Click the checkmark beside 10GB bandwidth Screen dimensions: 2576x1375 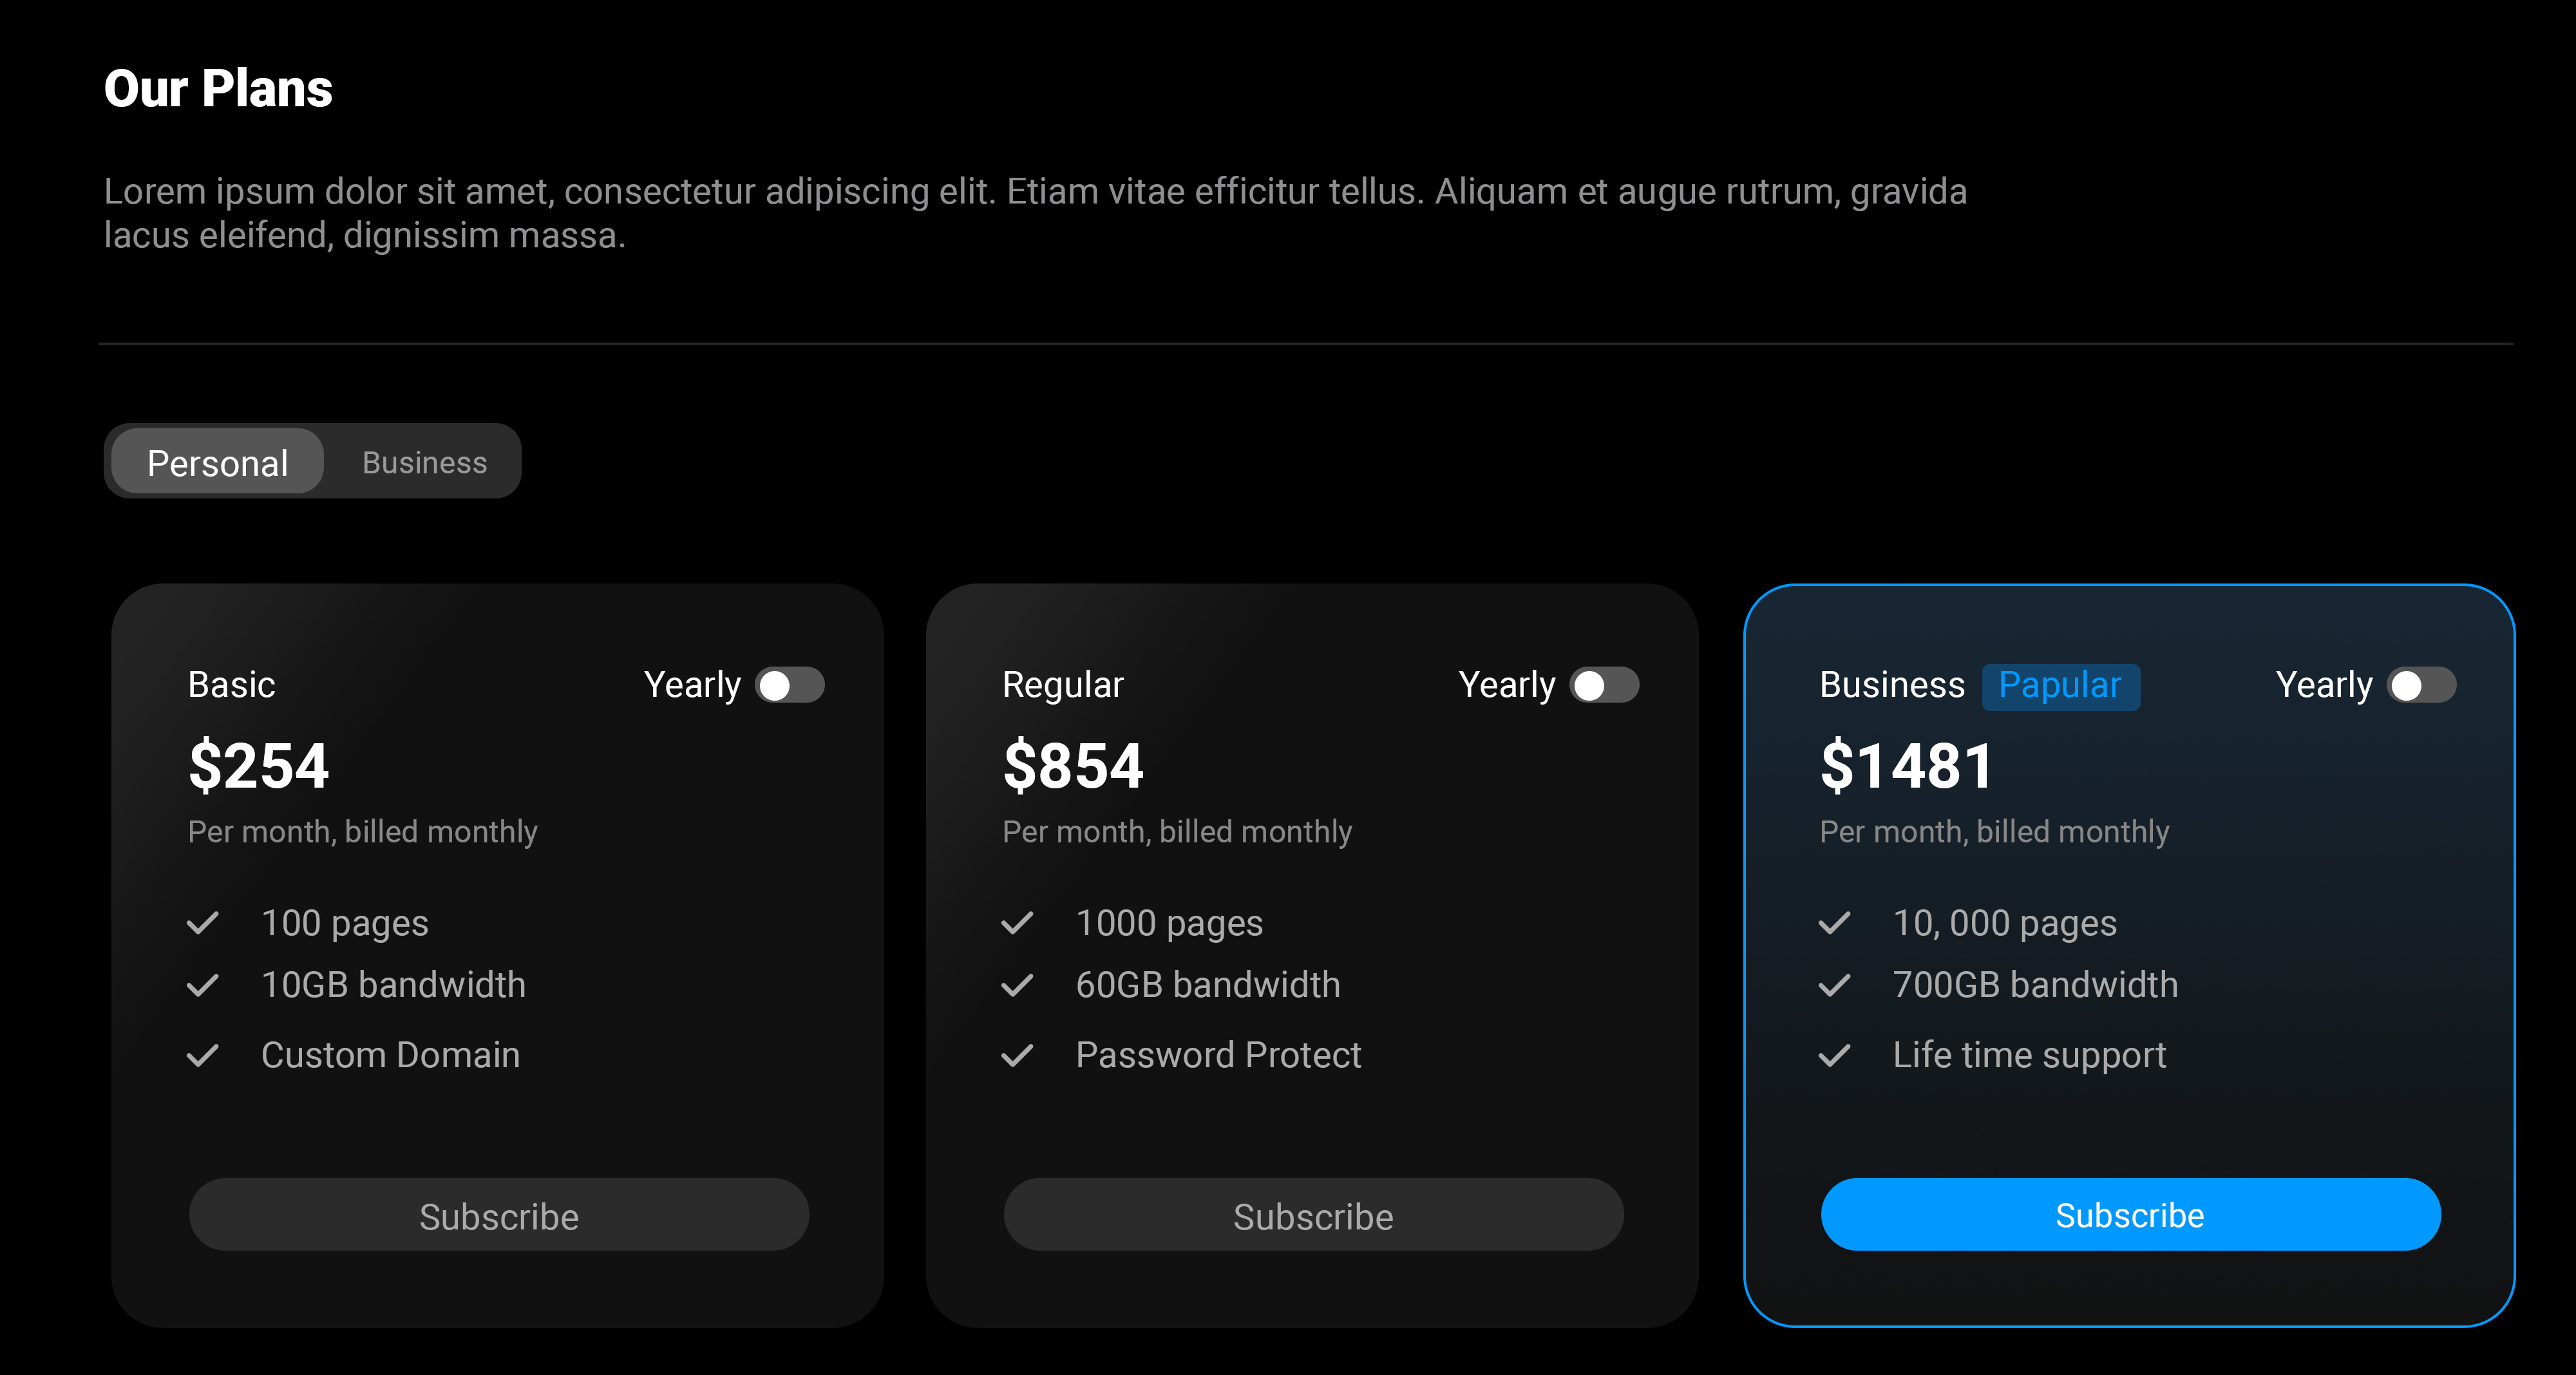203,985
